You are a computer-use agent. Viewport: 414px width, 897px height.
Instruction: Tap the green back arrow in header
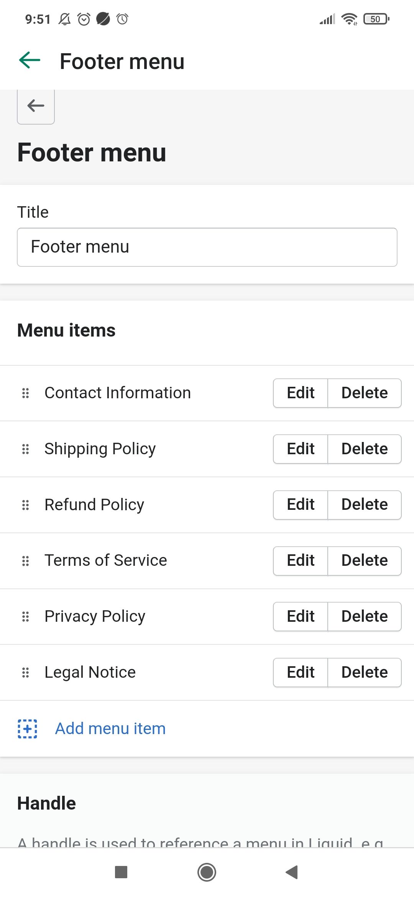coord(30,60)
